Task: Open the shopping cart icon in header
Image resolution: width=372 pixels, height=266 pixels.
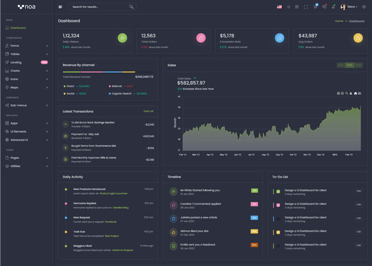Action: coord(315,7)
